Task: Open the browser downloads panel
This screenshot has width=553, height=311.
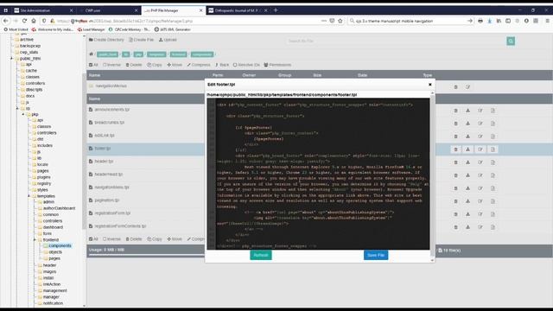Action: point(490,21)
